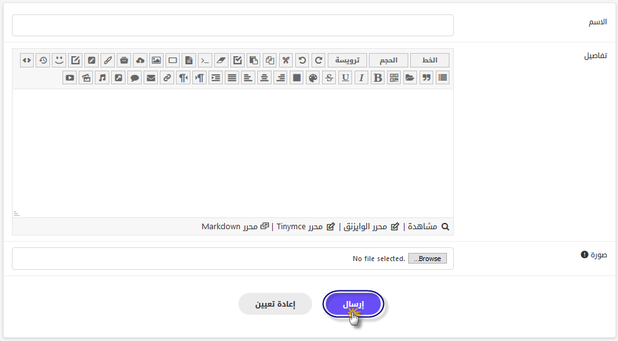Click the checkmark square icon
Screen dimensions: 618x341
(x=237, y=61)
